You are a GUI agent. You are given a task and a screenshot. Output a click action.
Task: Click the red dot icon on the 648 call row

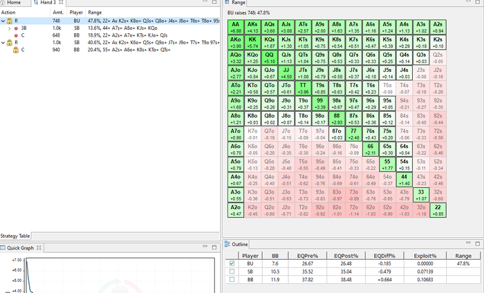(16, 35)
